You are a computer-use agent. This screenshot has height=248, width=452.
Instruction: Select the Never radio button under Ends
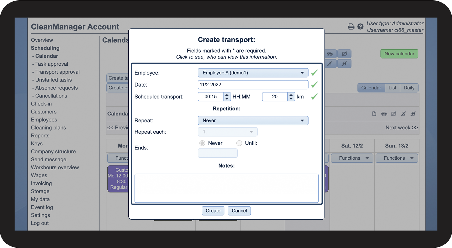pos(202,143)
